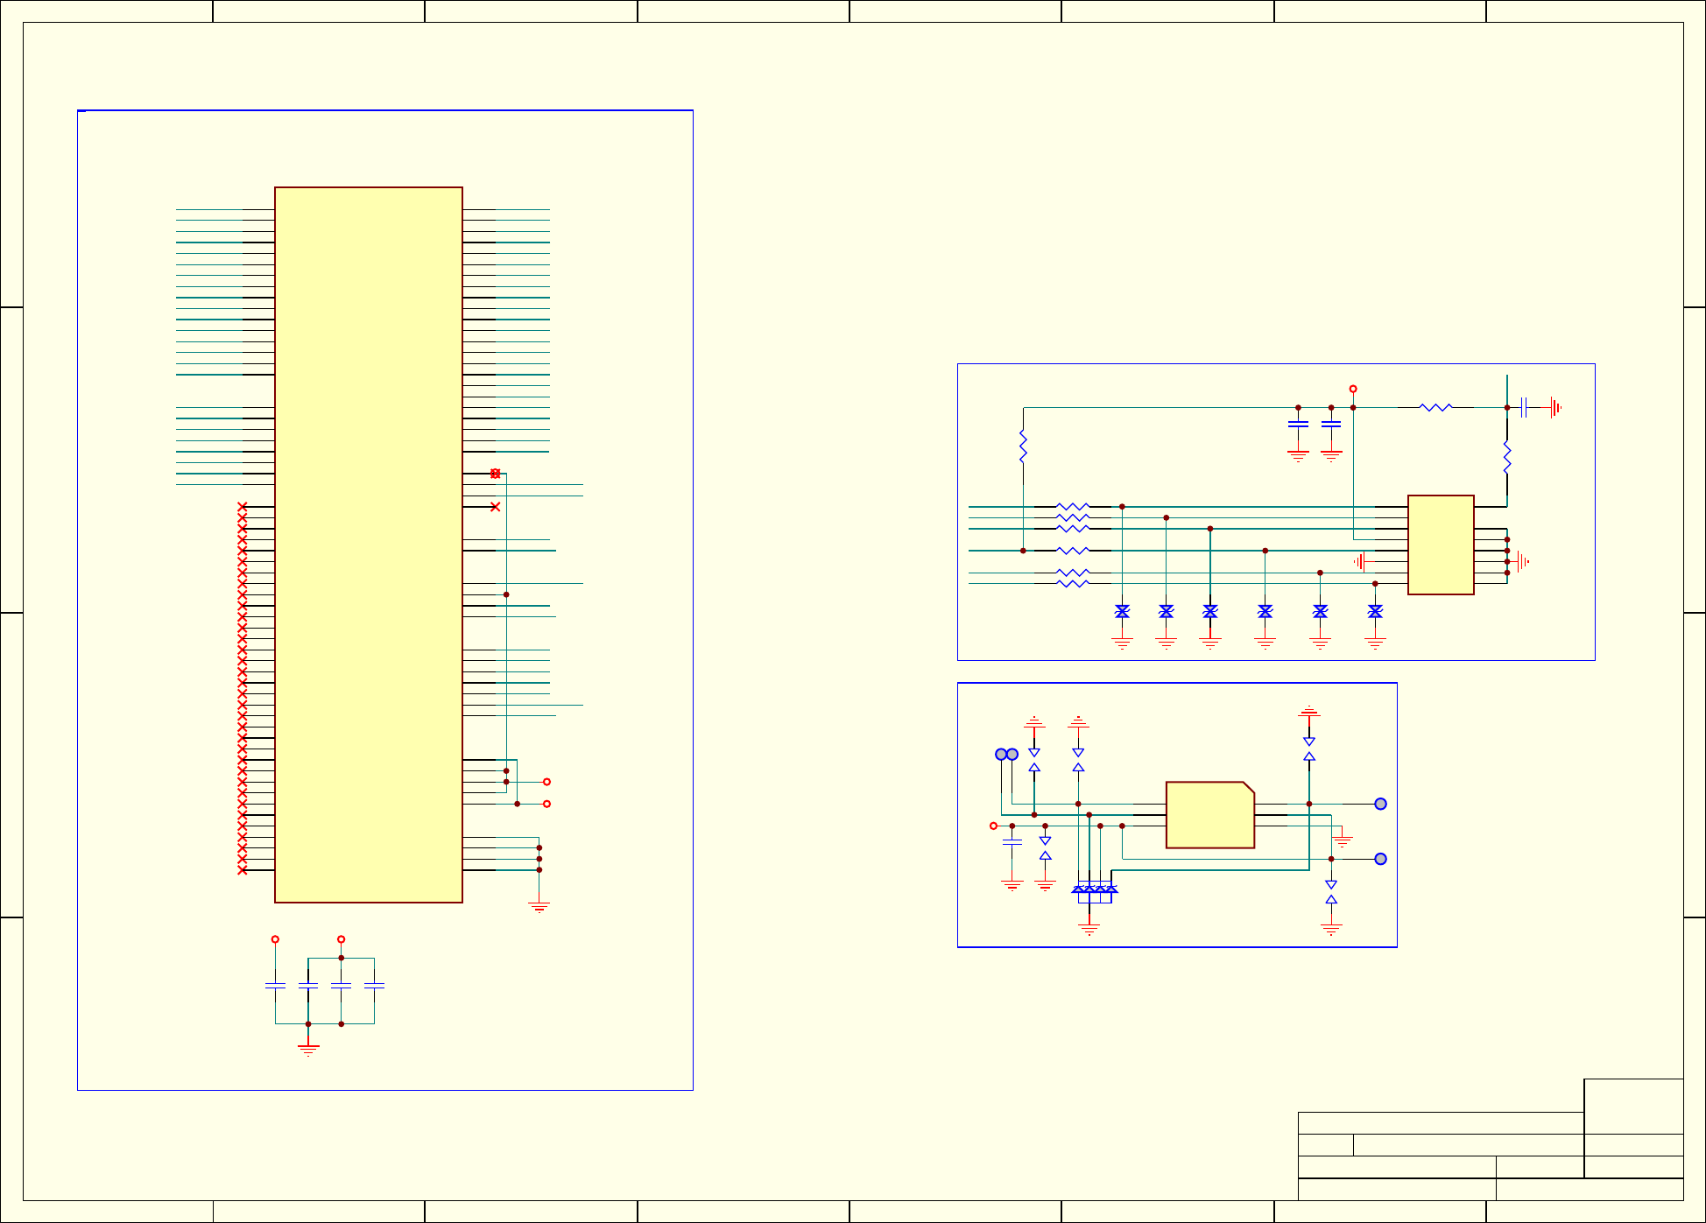This screenshot has width=1706, height=1223.
Task: Select the notched-corner SIM card holder component
Action: tap(1209, 815)
